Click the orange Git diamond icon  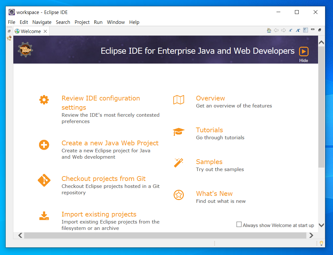point(44,180)
